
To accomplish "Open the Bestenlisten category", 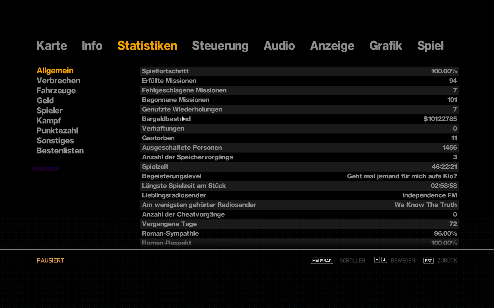I will (60, 151).
